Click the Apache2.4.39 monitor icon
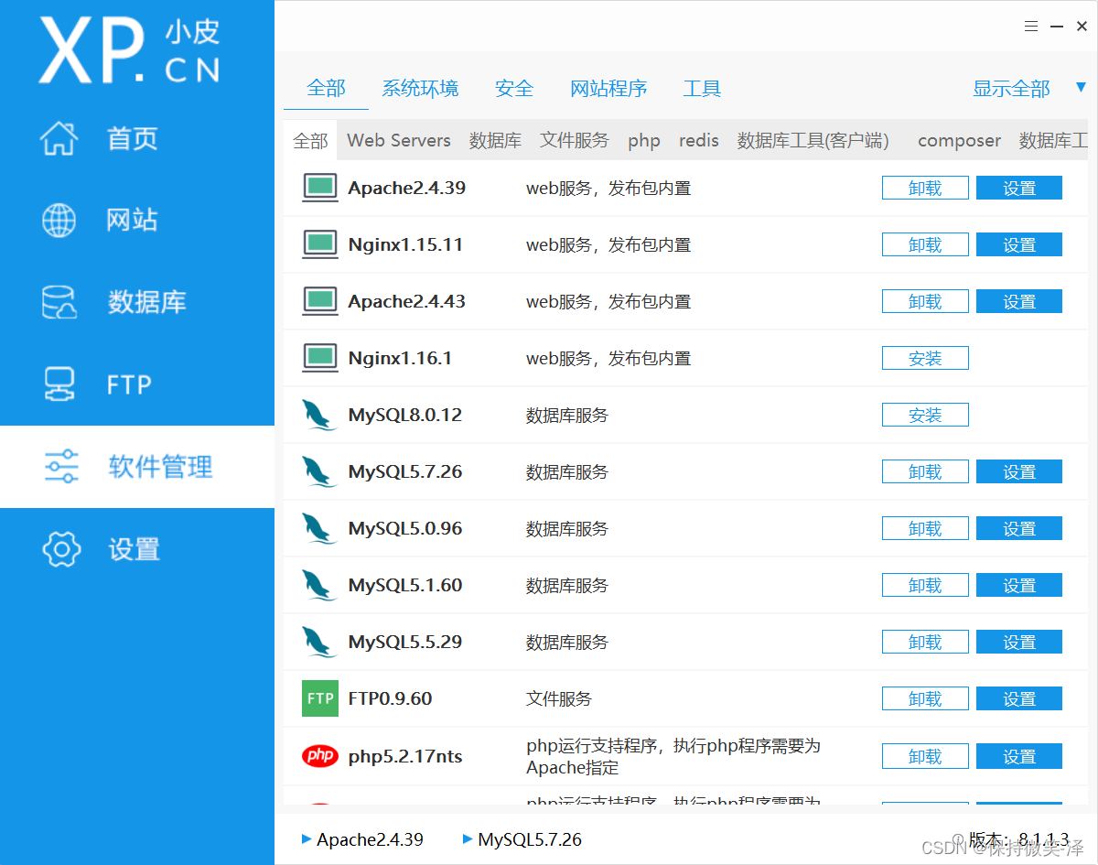 tap(320, 188)
